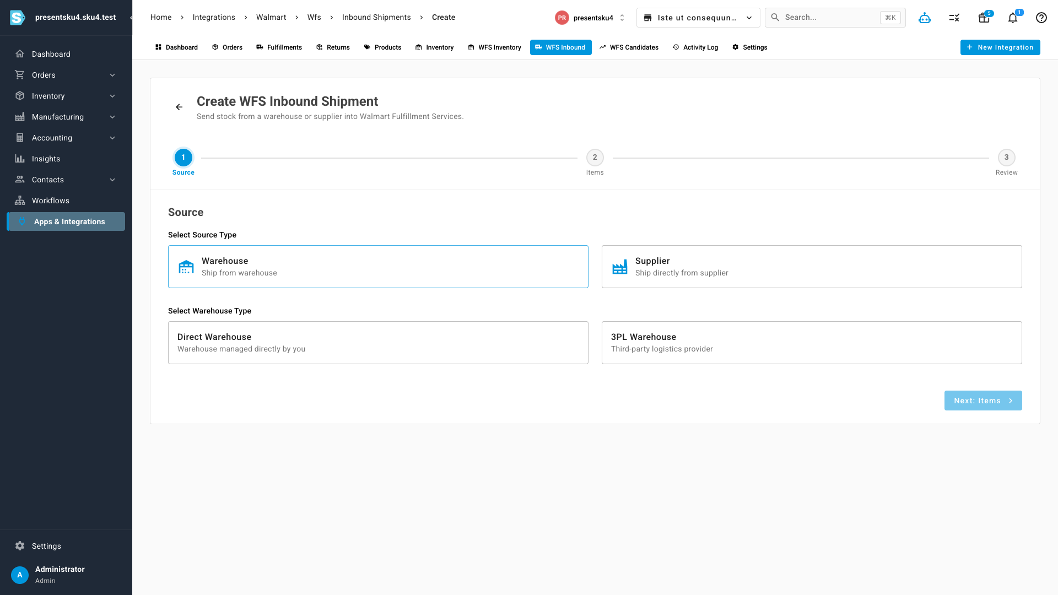Click the Warehouse building icon
Viewport: 1058px width, 595px height.
[186, 267]
